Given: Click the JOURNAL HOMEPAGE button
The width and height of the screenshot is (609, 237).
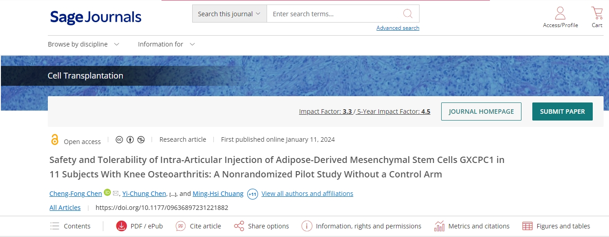Looking at the screenshot, I should (481, 112).
